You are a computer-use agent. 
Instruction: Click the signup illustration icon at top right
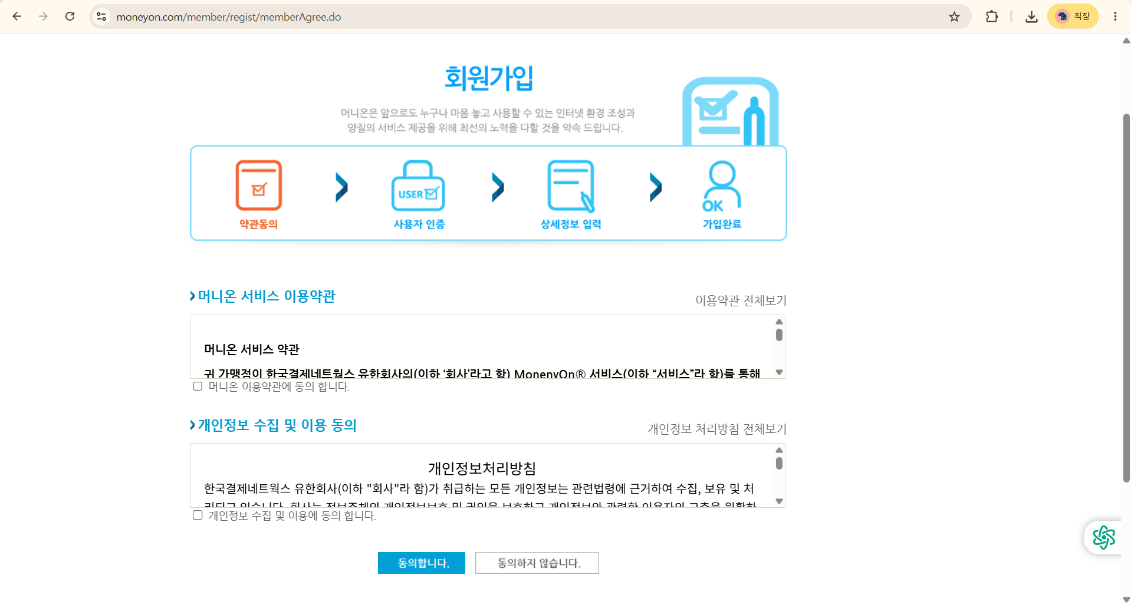pyautogui.click(x=731, y=111)
